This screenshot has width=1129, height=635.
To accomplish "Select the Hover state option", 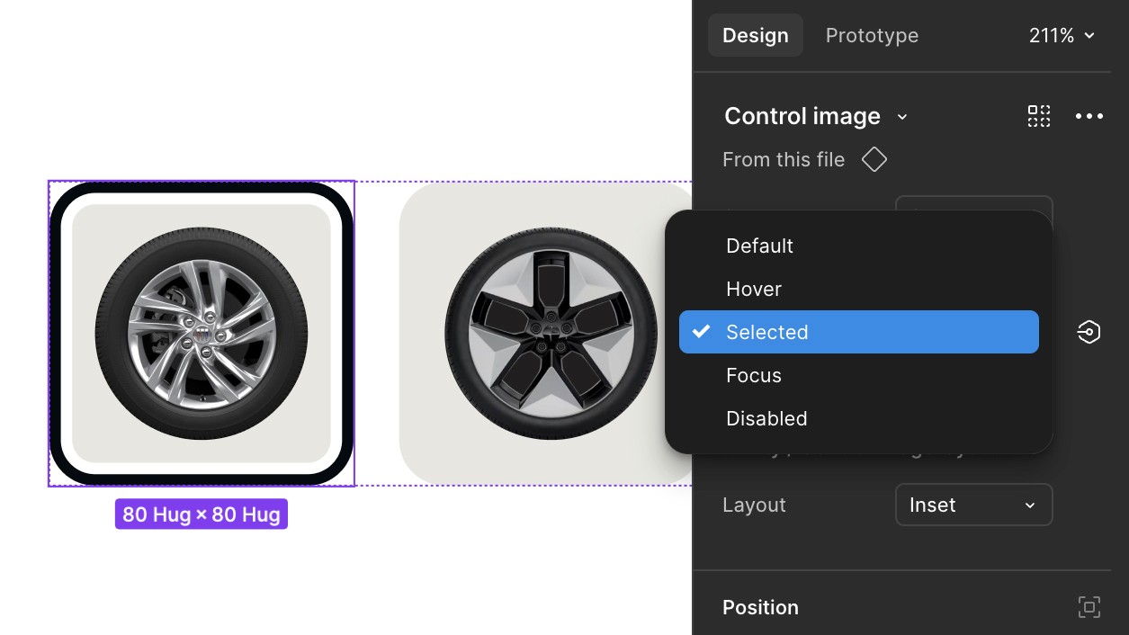I will pos(754,289).
